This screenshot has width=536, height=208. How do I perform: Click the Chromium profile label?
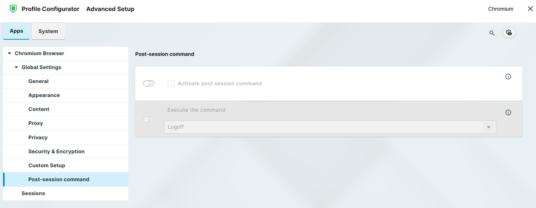coord(501,9)
